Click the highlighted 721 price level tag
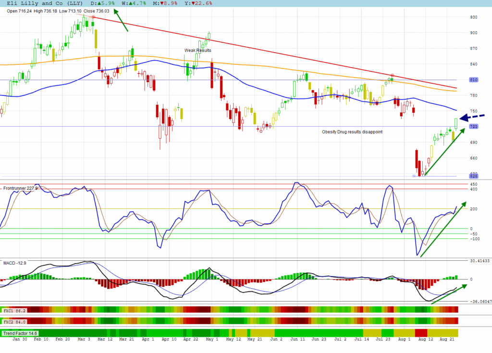 click(473, 126)
